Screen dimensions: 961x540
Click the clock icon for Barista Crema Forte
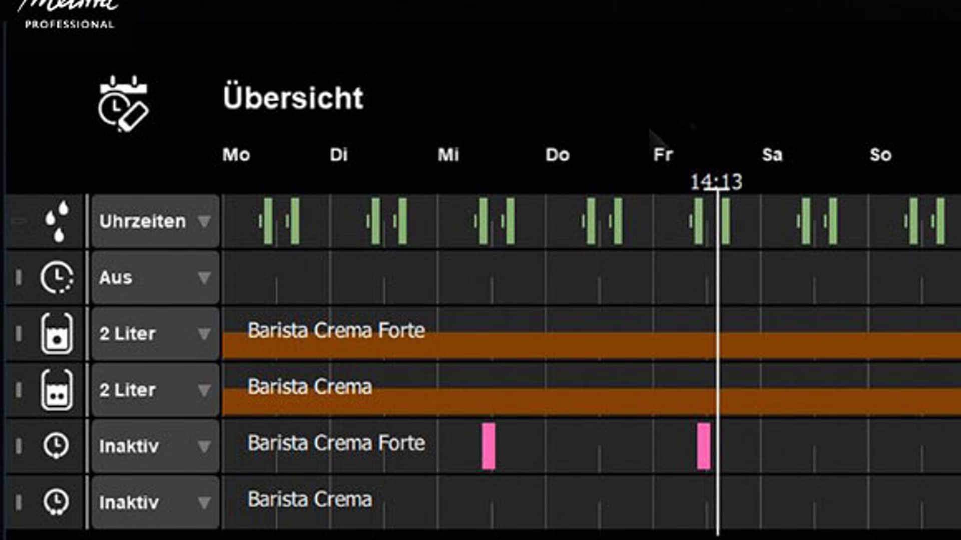click(56, 446)
